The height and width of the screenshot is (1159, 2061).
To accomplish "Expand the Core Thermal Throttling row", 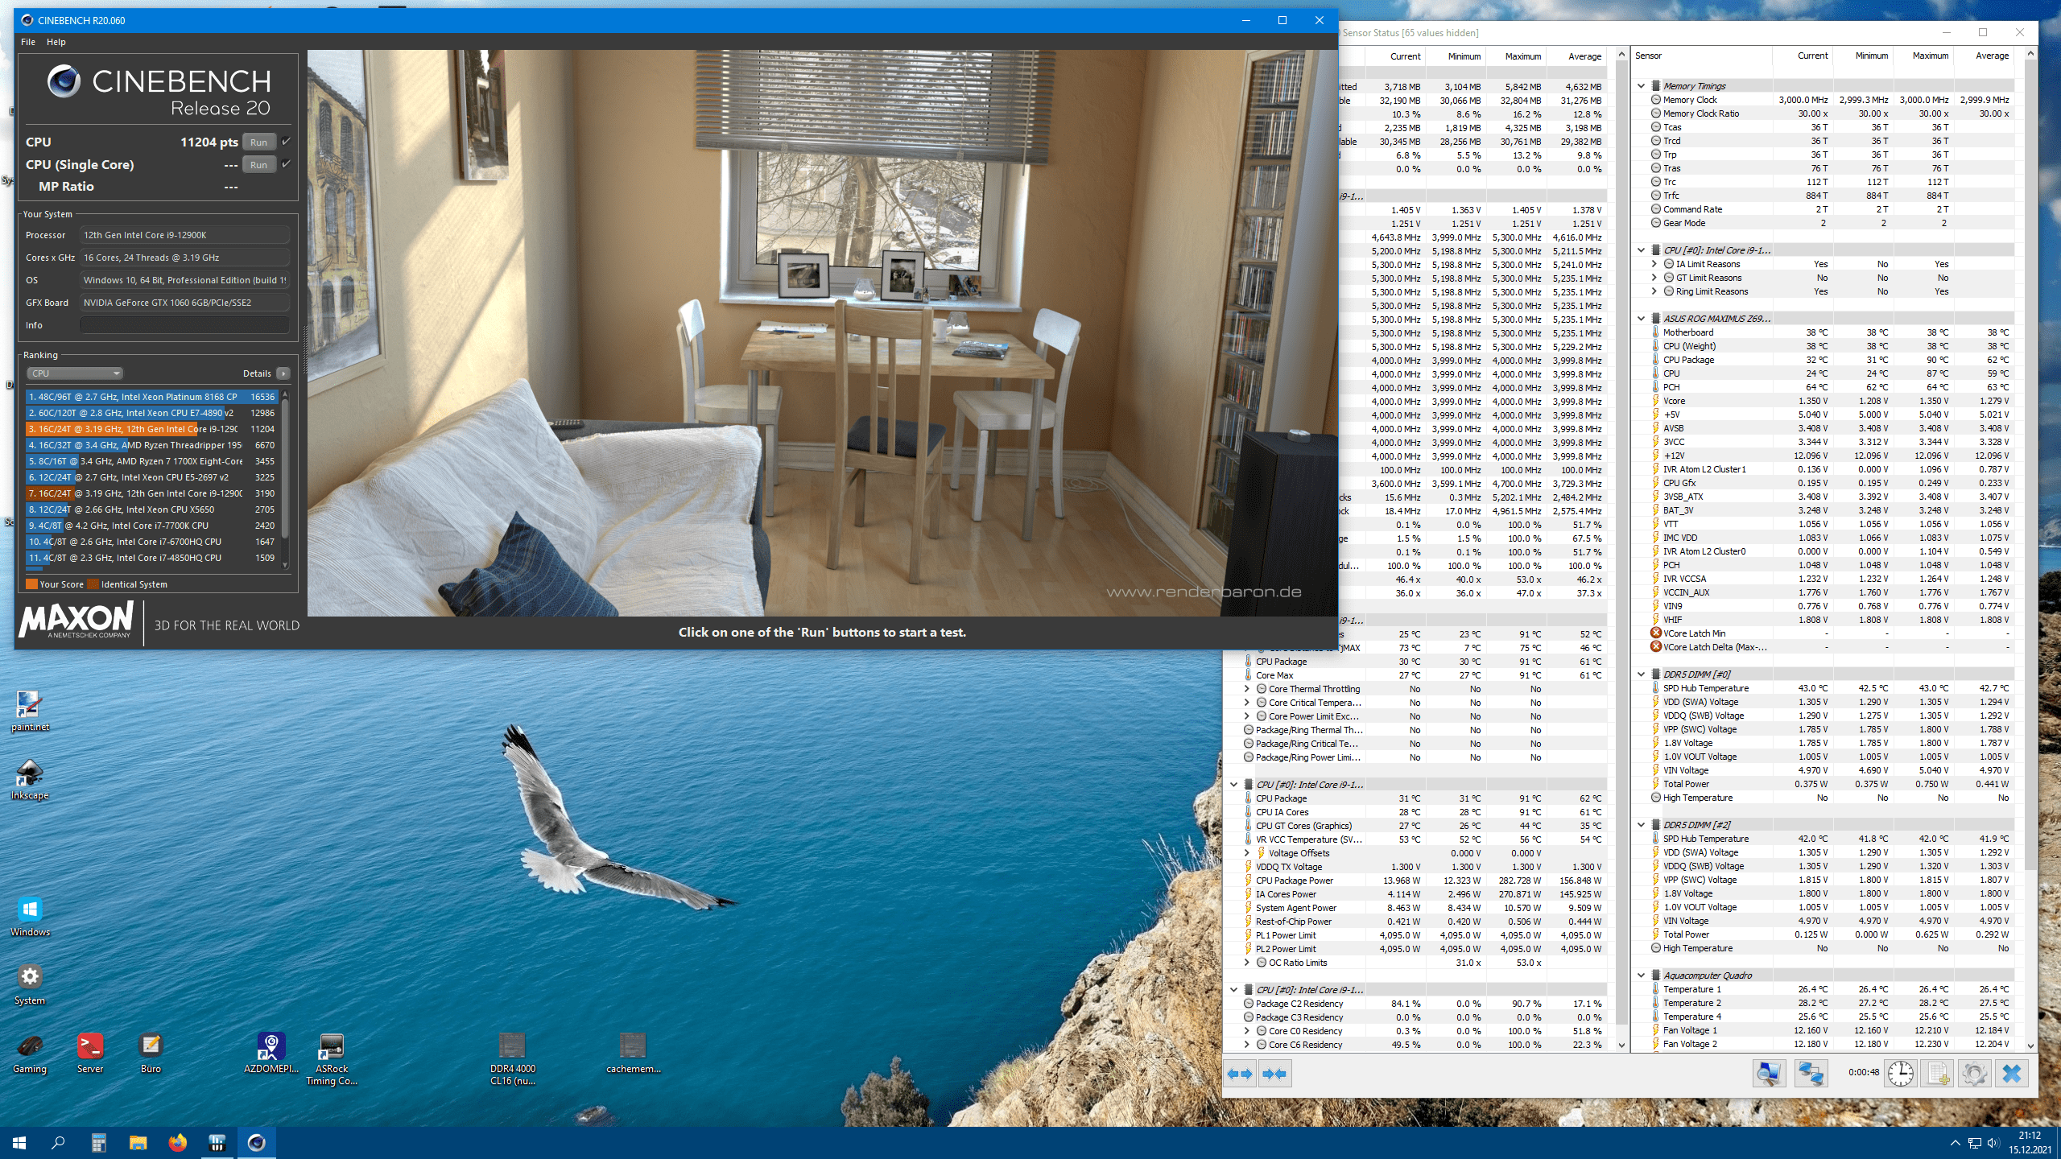I will coord(1247,689).
